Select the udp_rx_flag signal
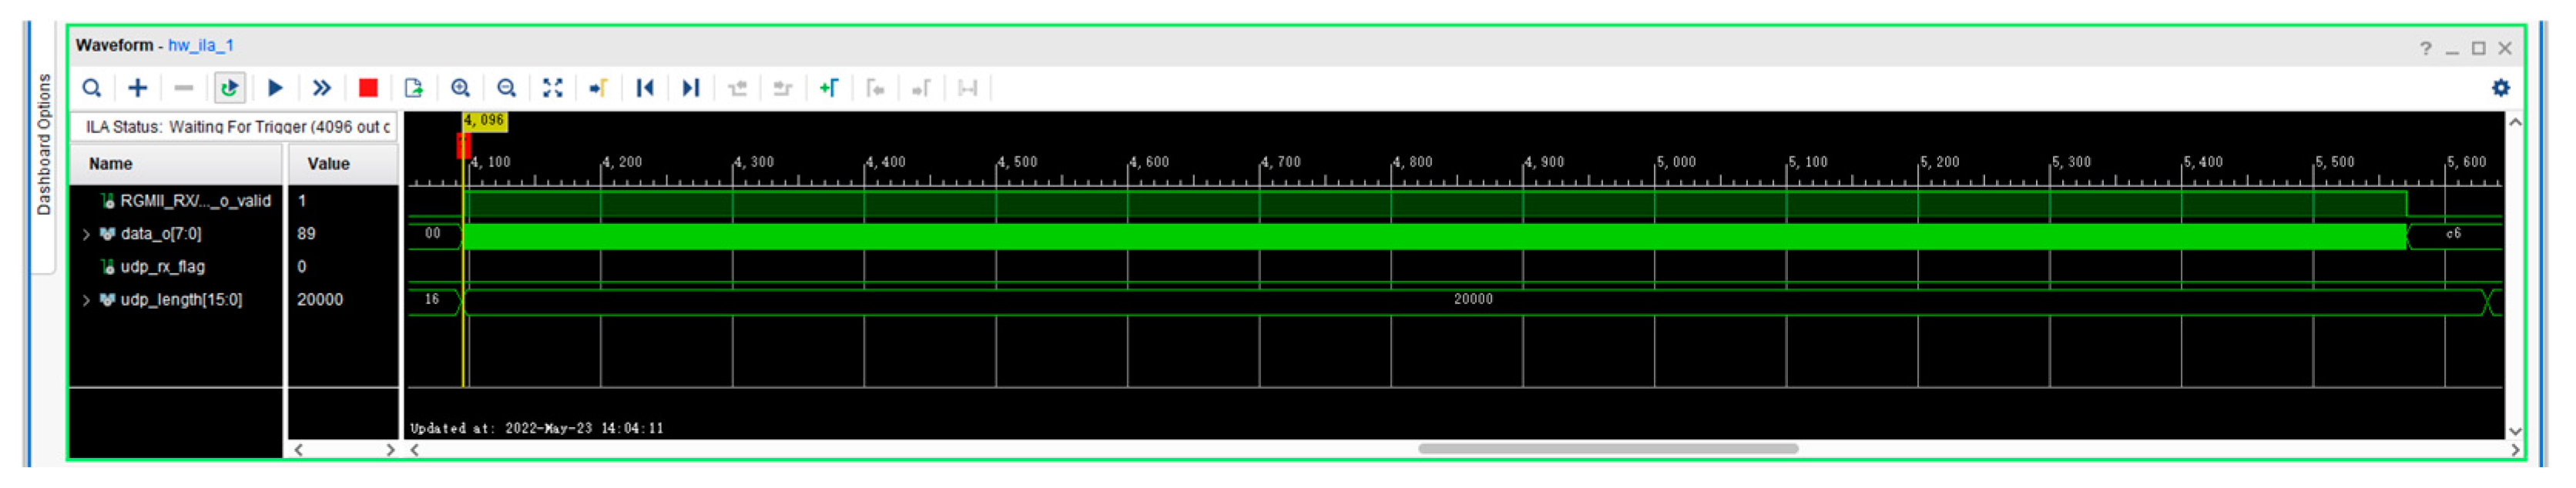2576x488 pixels. pos(162,267)
